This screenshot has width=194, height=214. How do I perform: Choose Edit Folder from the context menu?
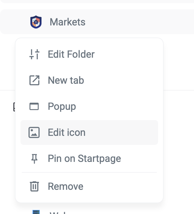tap(71, 54)
